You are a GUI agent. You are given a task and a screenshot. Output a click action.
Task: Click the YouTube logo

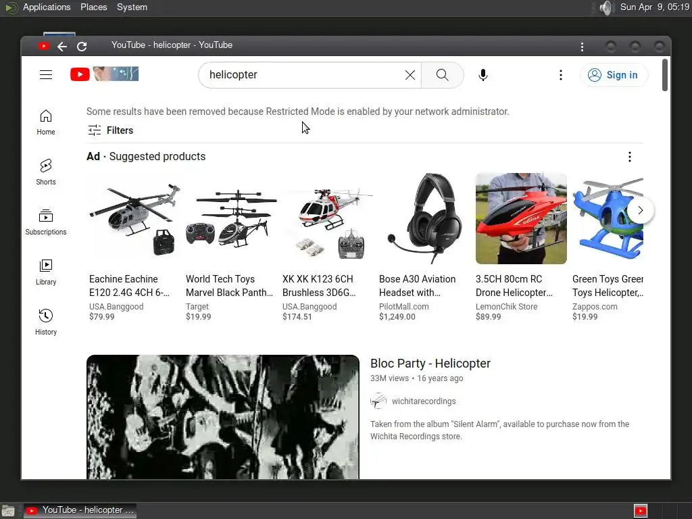[x=105, y=74]
